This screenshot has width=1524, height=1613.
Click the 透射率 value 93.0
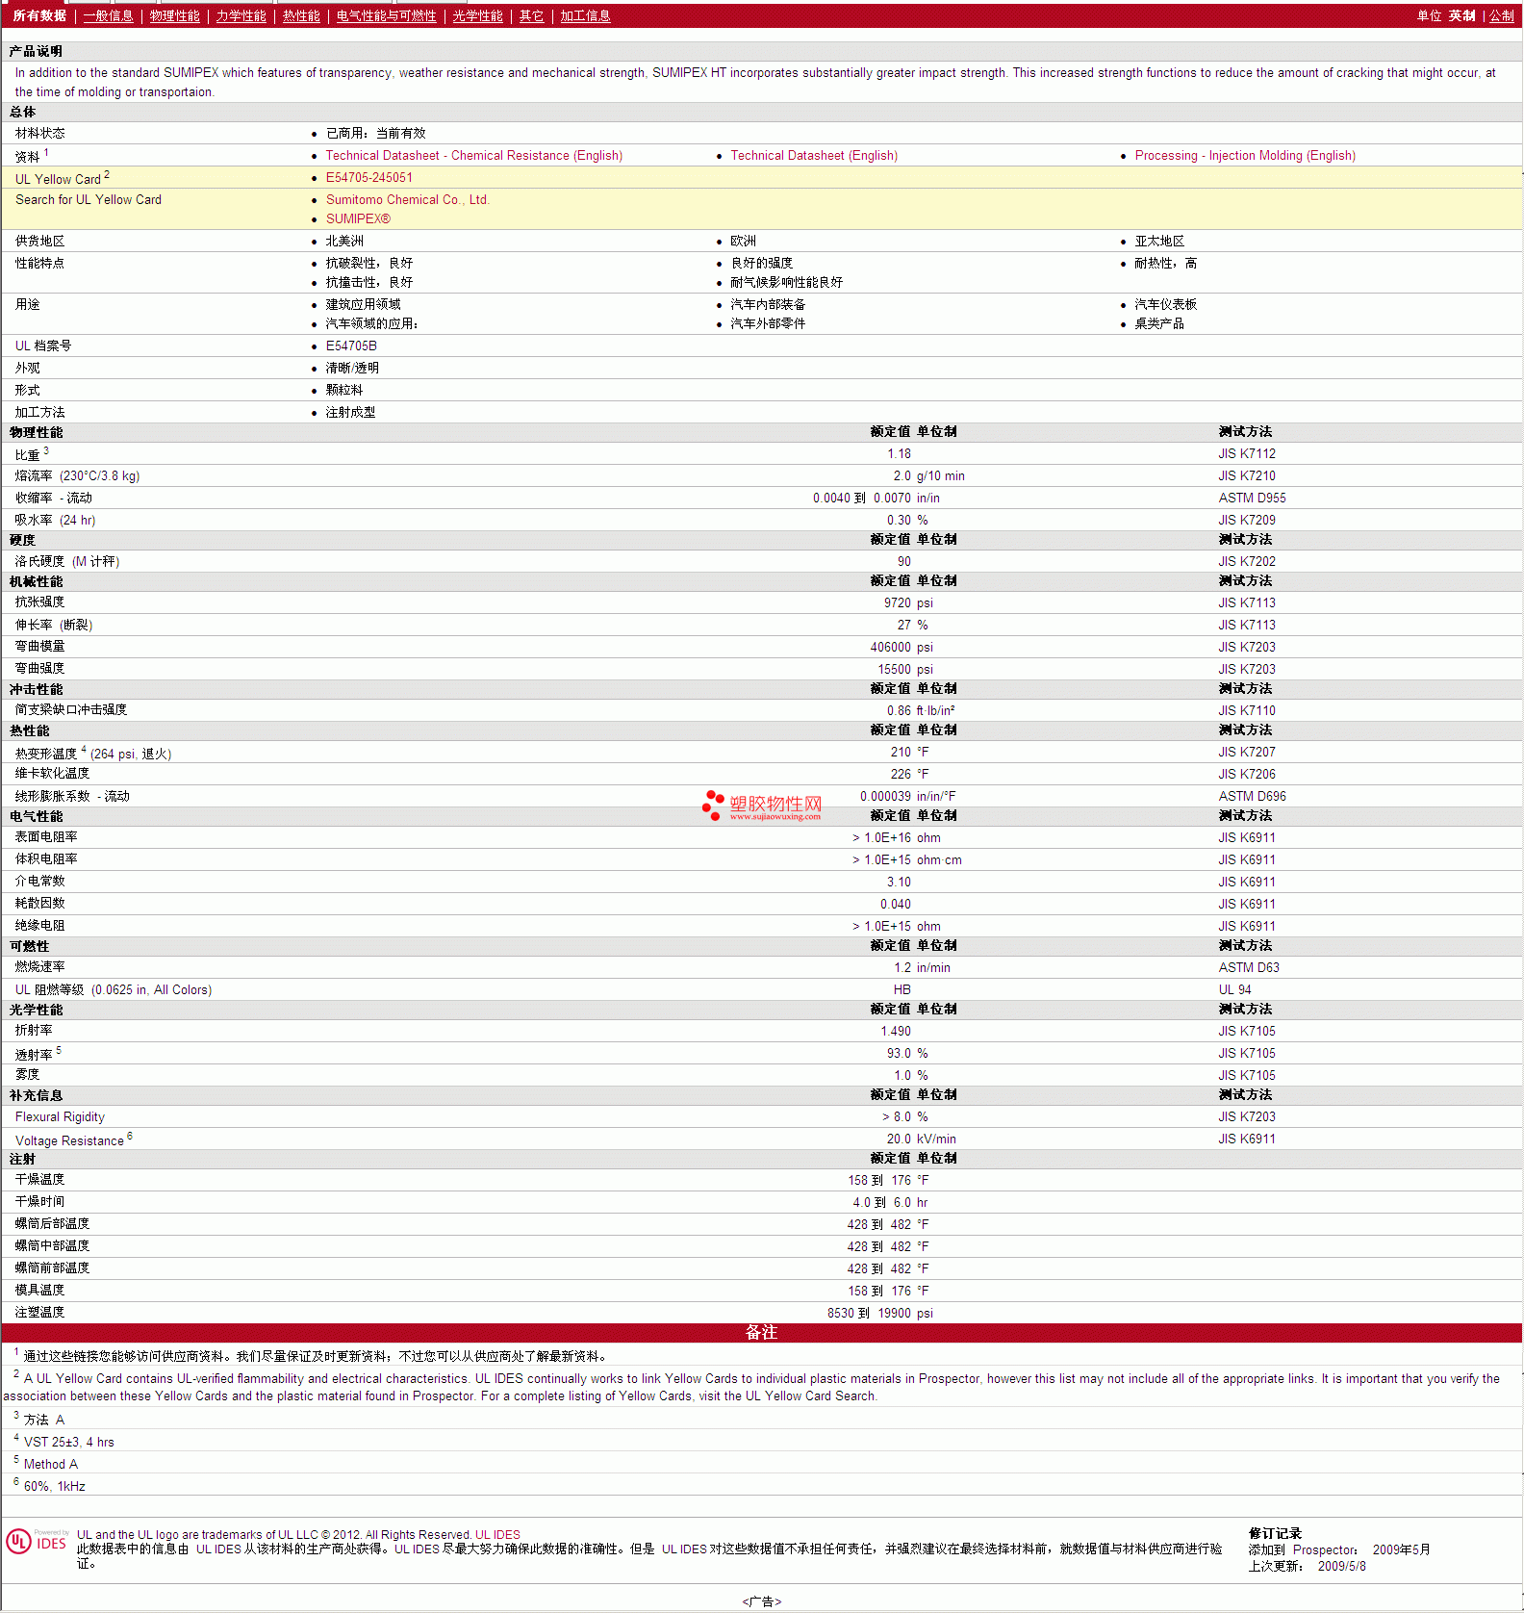pyautogui.click(x=899, y=1054)
